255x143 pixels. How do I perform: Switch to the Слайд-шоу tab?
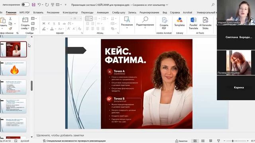(118, 12)
